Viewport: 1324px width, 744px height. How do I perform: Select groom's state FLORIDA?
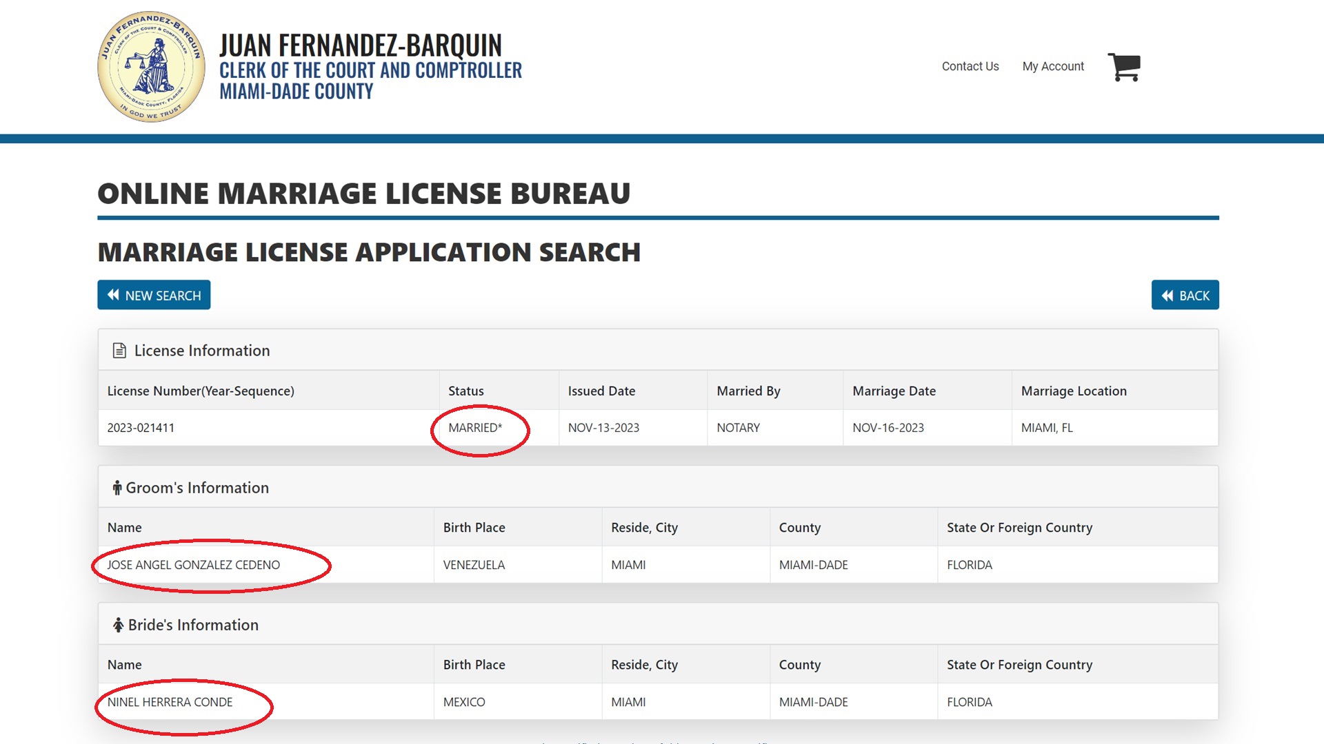coord(969,565)
